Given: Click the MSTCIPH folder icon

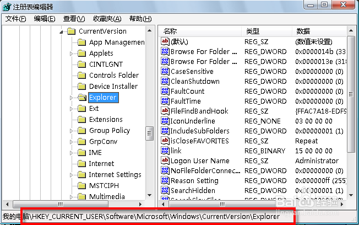Looking at the screenshot, I should pyautogui.click(x=81, y=185).
